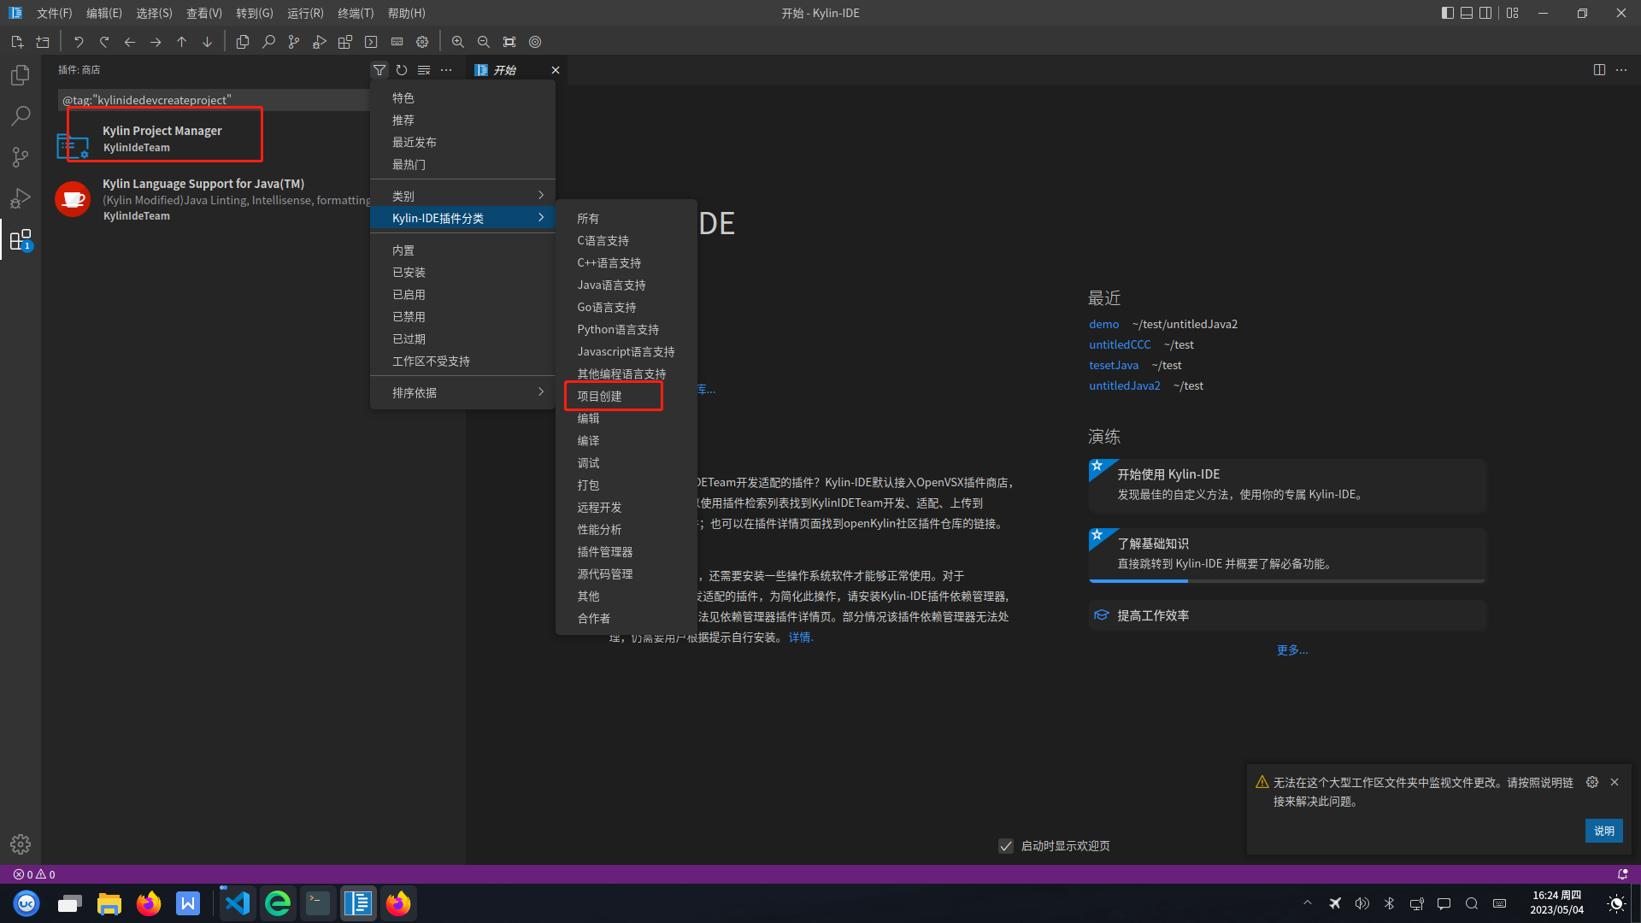1641x923 pixels.
Task: Open the run and debug toolbar icon
Action: (320, 42)
